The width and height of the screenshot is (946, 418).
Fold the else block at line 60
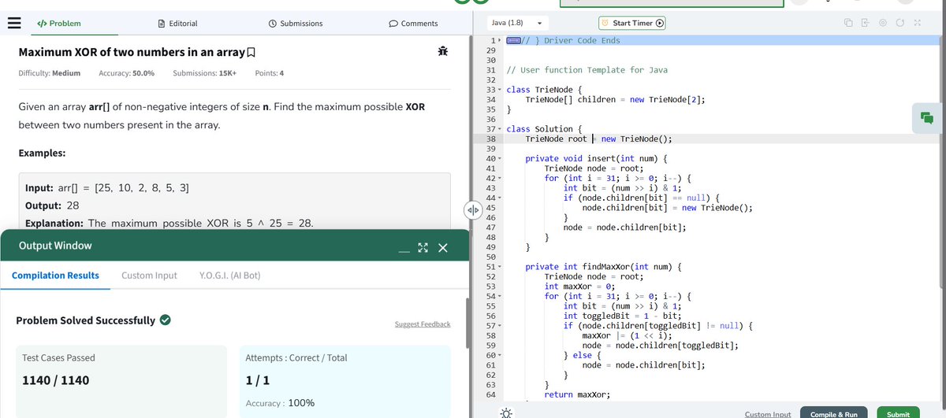[x=500, y=356]
